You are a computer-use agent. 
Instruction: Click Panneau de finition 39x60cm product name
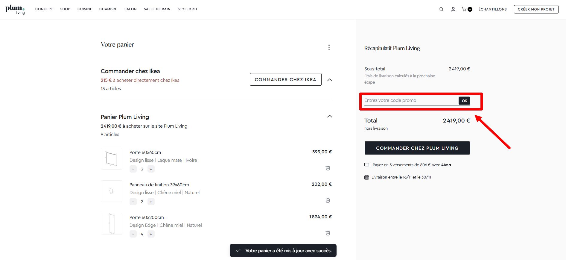click(x=159, y=185)
